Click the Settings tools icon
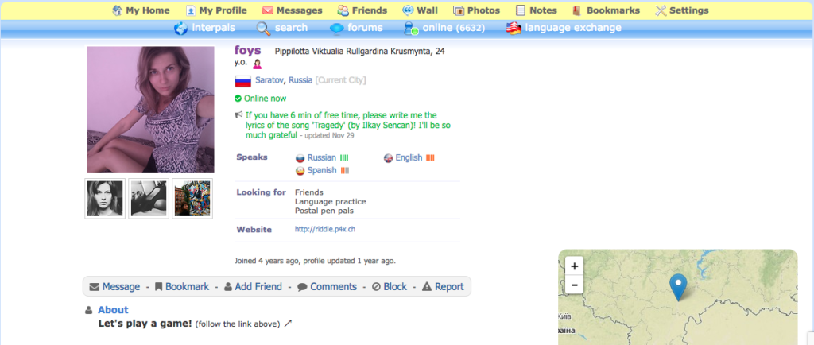Image resolution: width=814 pixels, height=345 pixels. [x=661, y=10]
